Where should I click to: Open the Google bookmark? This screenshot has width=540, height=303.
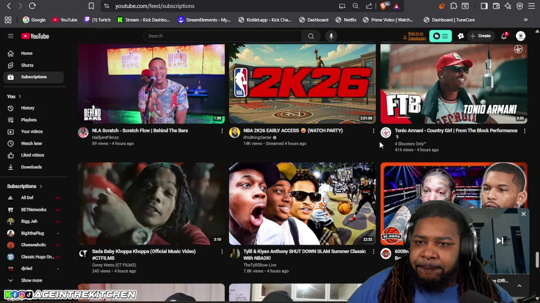pos(34,20)
